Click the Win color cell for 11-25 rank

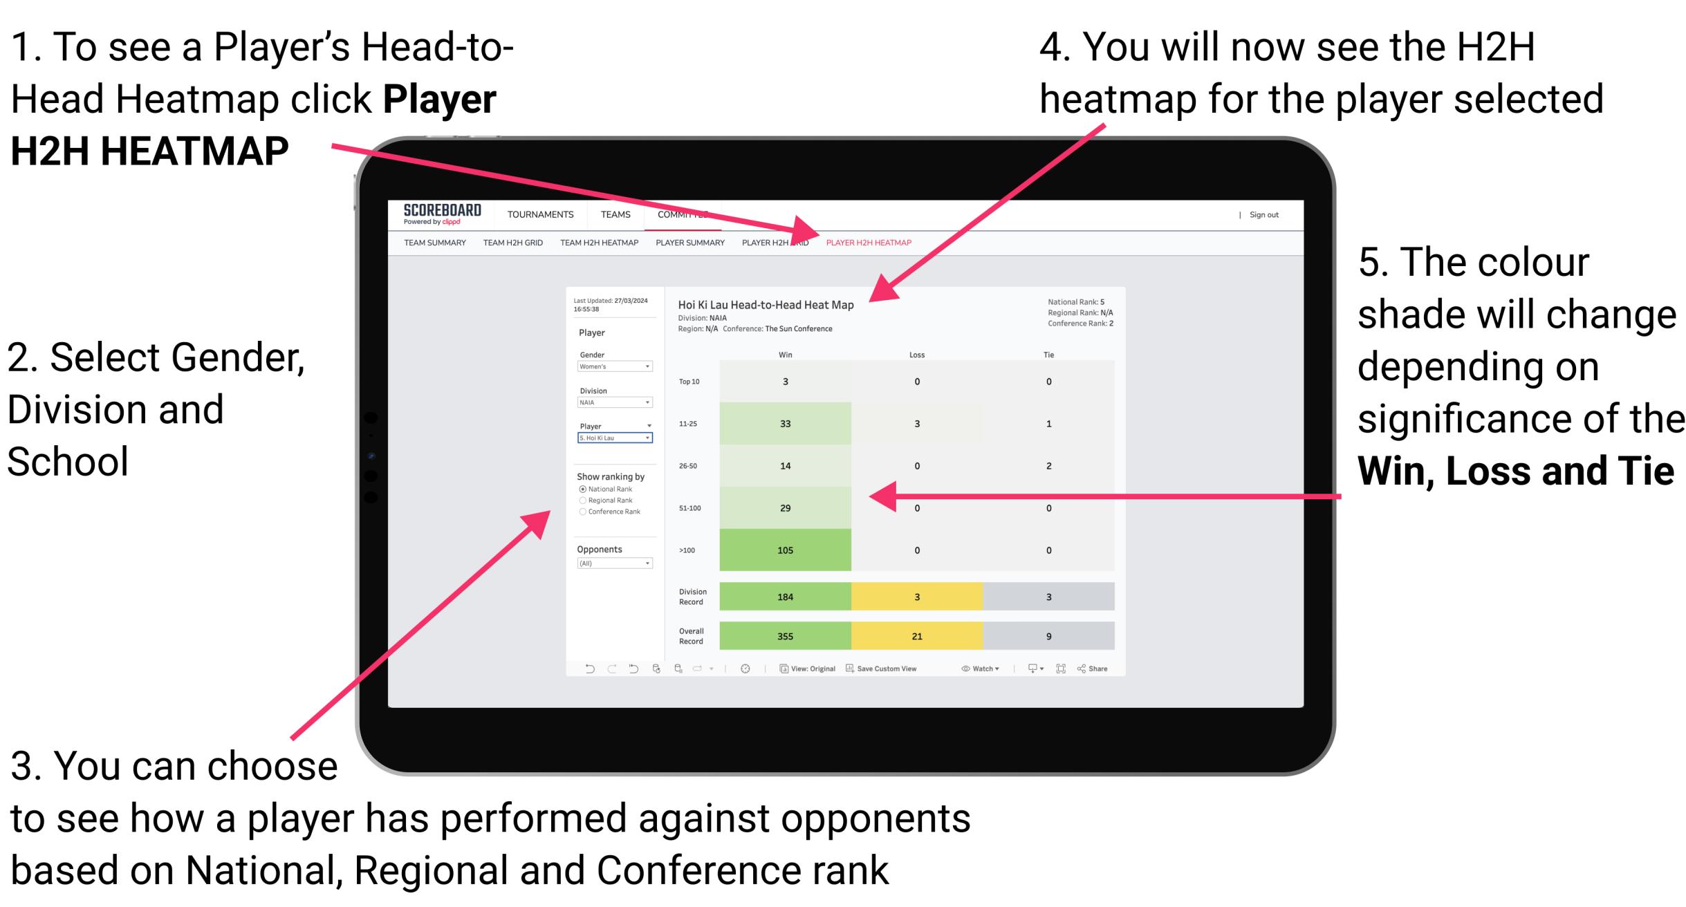tap(784, 422)
